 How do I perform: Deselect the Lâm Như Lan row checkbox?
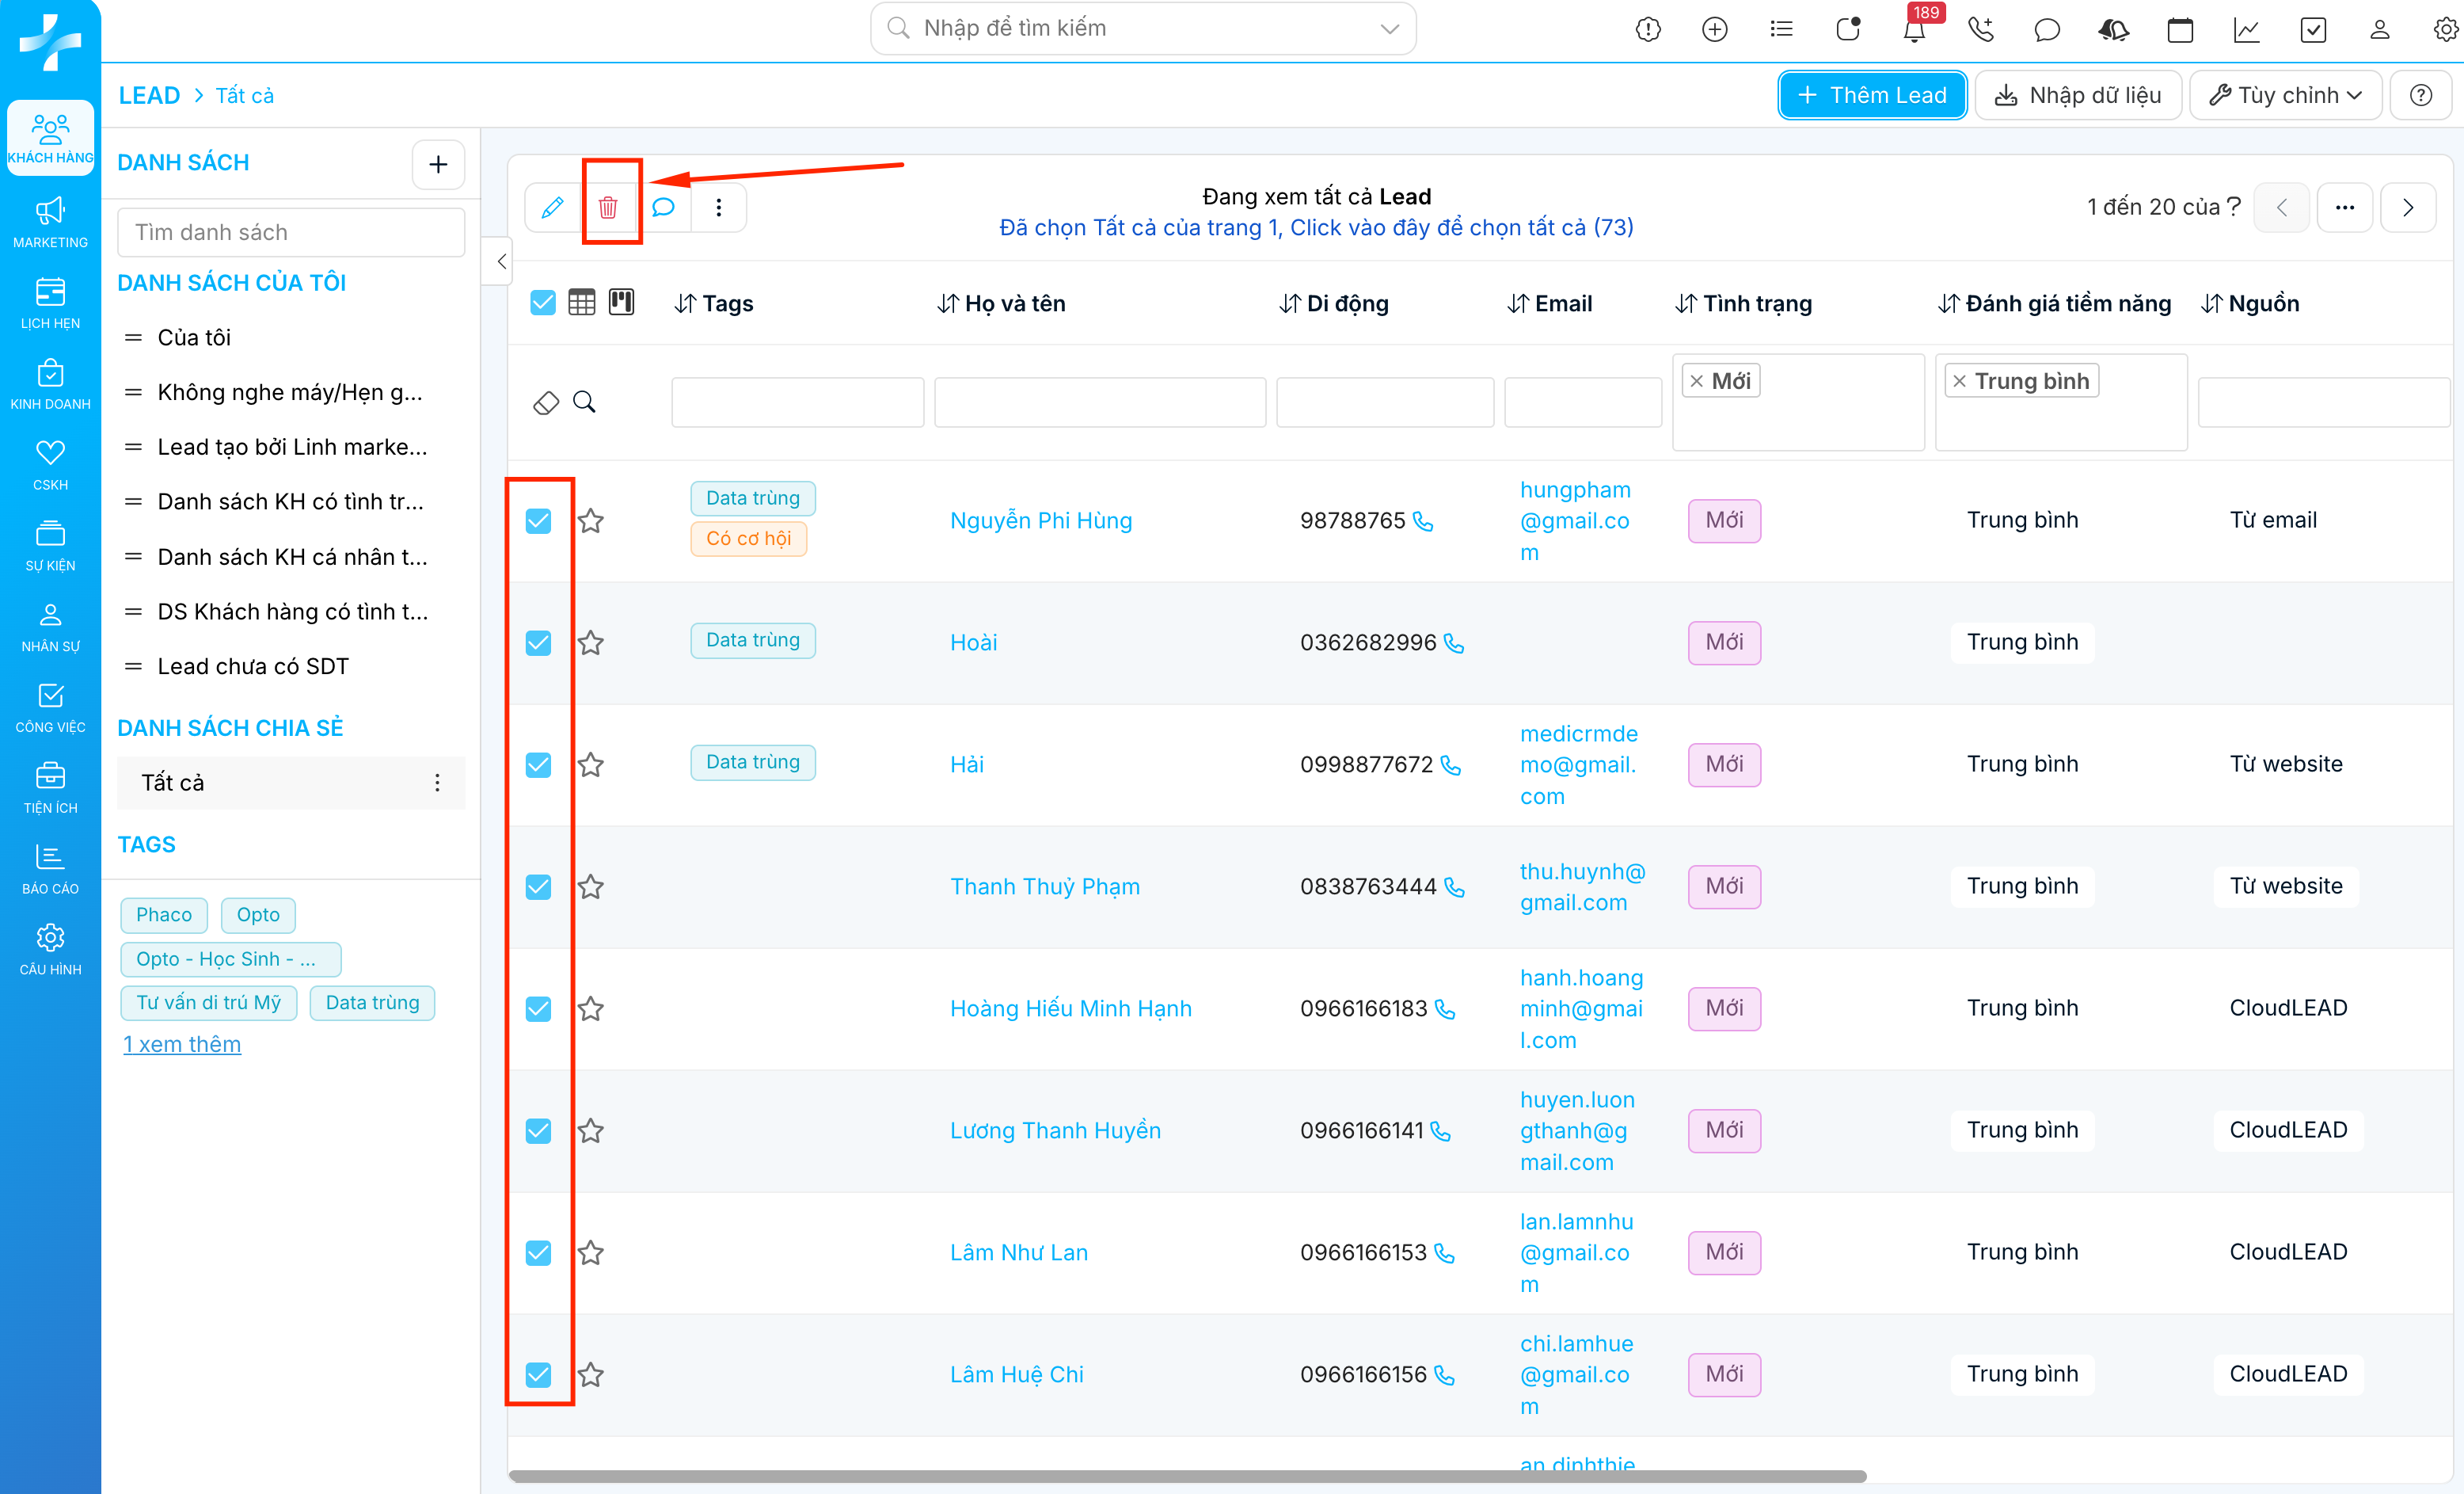click(x=539, y=1253)
